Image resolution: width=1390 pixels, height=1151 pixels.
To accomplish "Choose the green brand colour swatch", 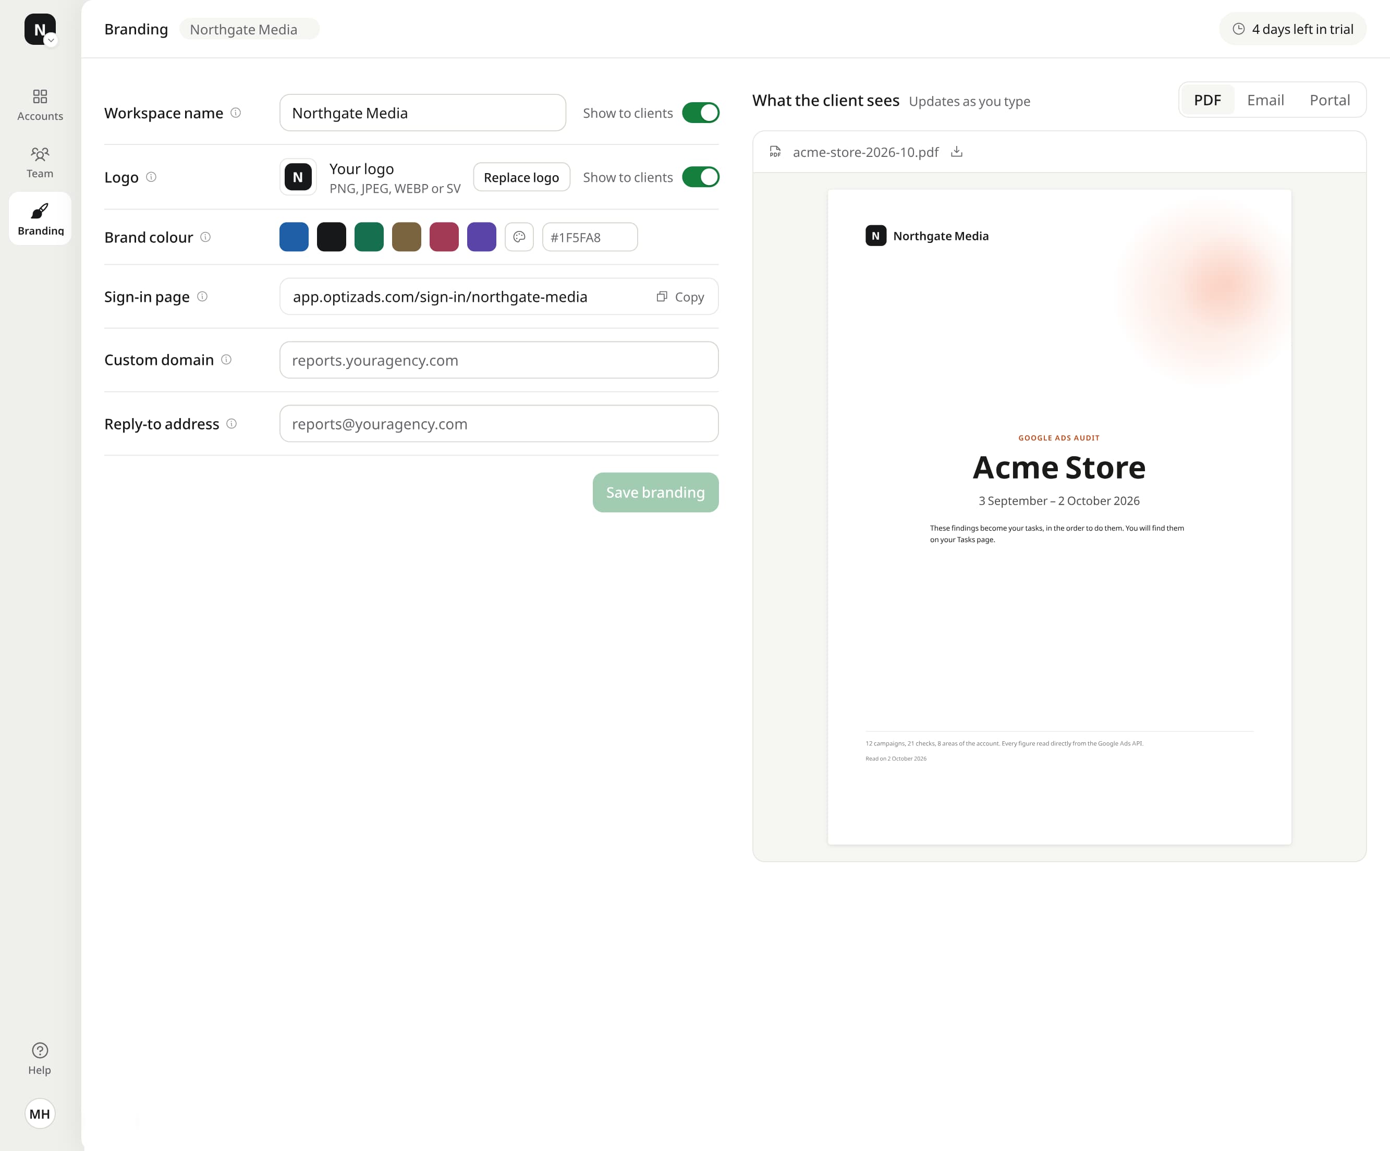I will point(369,237).
